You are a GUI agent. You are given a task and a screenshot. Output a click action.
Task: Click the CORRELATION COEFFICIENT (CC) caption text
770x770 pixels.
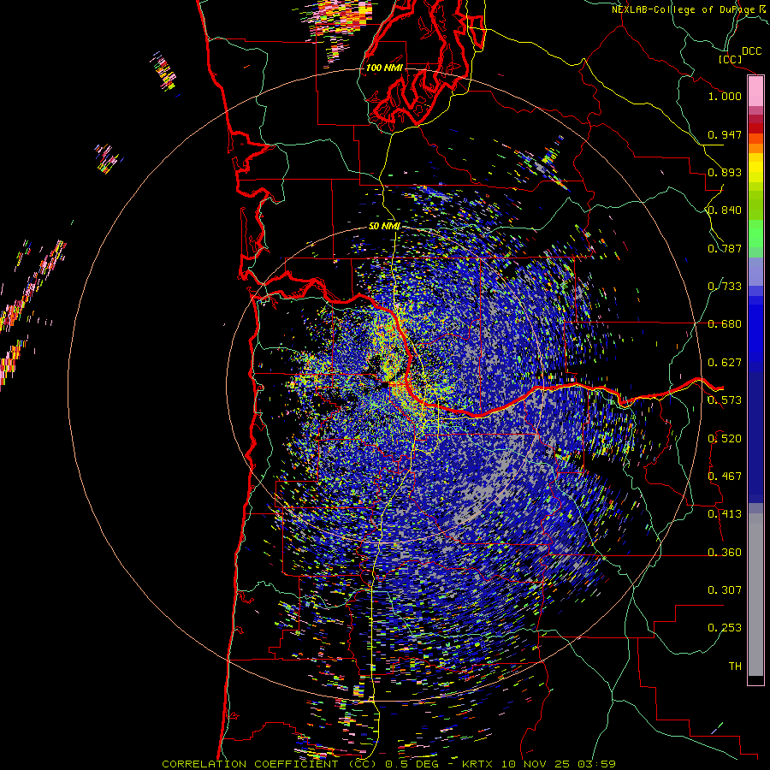coord(269,764)
